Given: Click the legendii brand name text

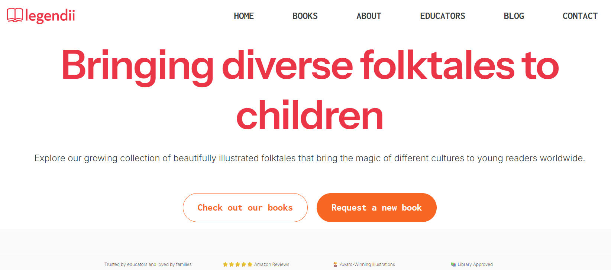Looking at the screenshot, I should click(x=50, y=16).
